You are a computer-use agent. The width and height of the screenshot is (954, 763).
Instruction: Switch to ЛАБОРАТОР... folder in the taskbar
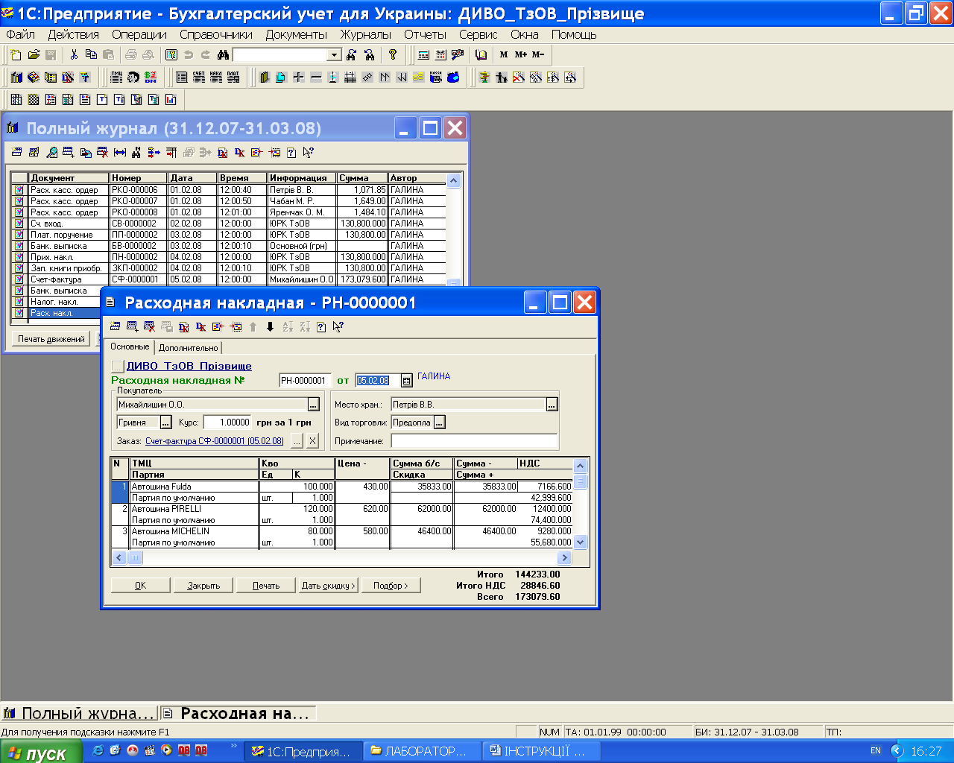click(423, 751)
